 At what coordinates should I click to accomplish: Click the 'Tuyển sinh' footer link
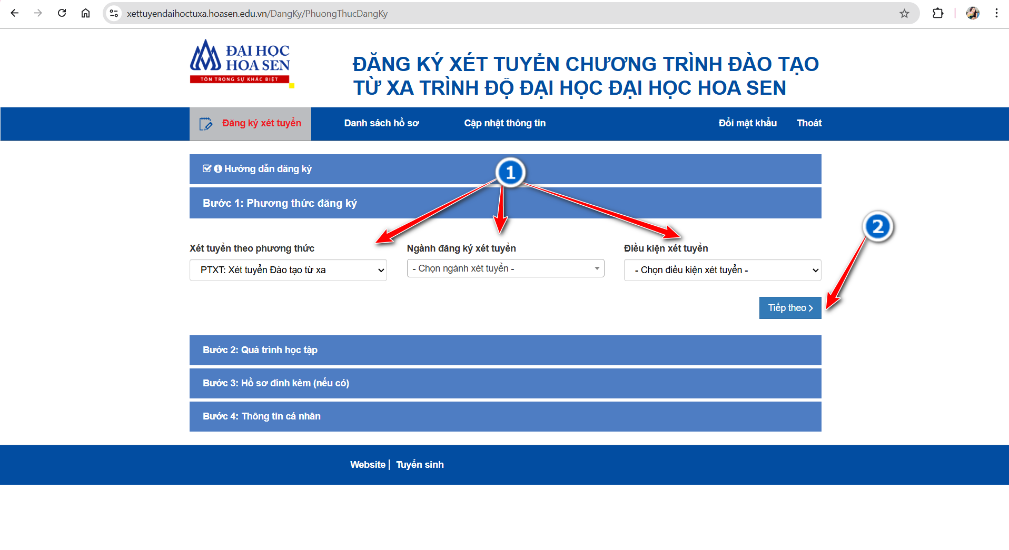420,465
